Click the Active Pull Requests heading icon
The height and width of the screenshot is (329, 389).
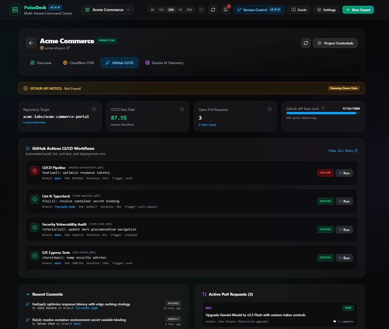(x=204, y=294)
